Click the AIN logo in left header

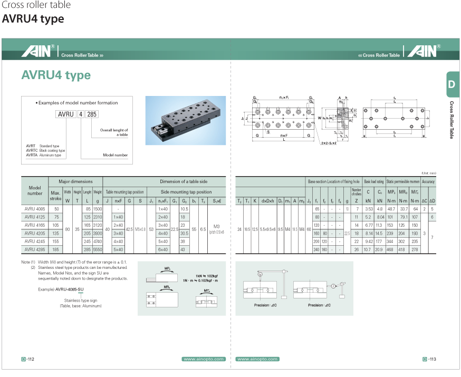point(38,51)
